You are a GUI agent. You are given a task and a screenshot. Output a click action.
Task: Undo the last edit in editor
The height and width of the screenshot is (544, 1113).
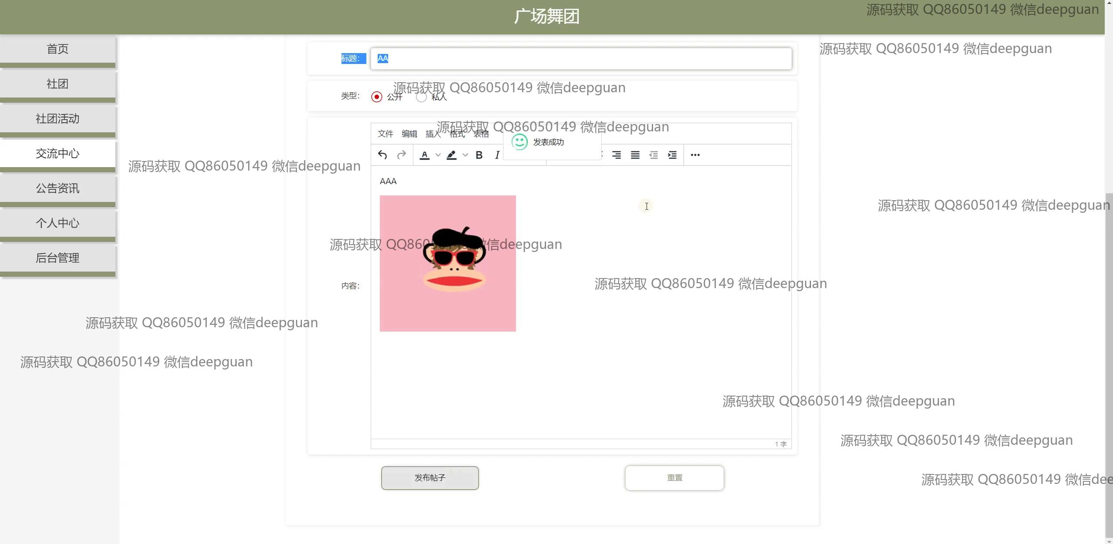382,155
